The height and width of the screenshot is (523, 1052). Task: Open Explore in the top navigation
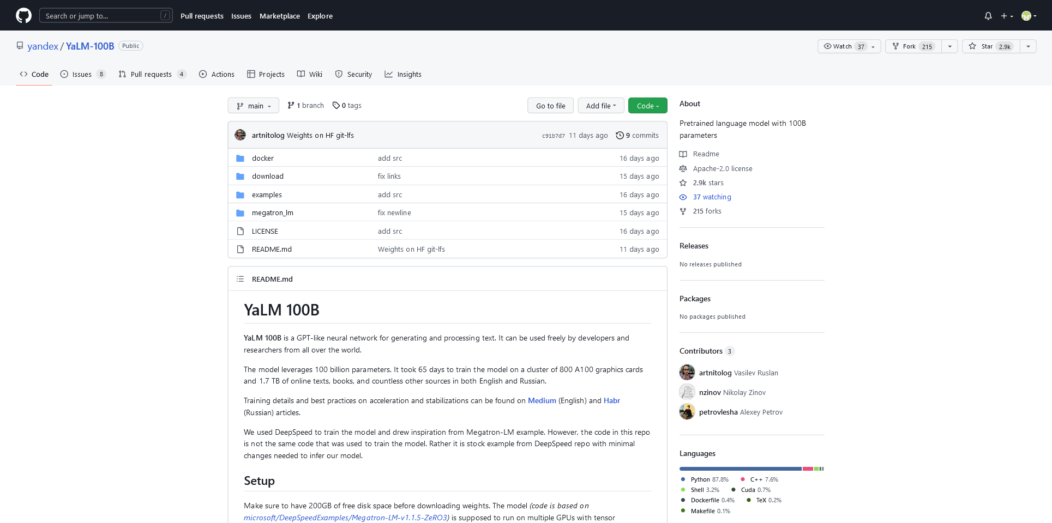pos(320,16)
